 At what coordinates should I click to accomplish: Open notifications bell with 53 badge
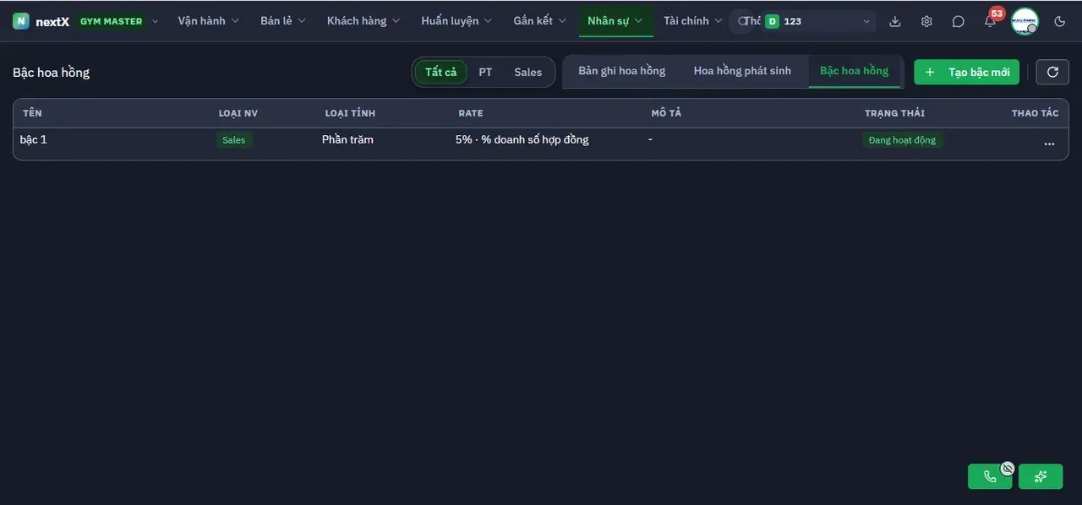[x=990, y=21]
